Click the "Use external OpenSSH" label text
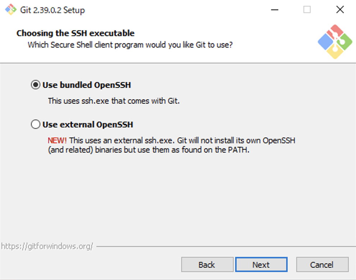356x280 pixels. click(x=88, y=125)
